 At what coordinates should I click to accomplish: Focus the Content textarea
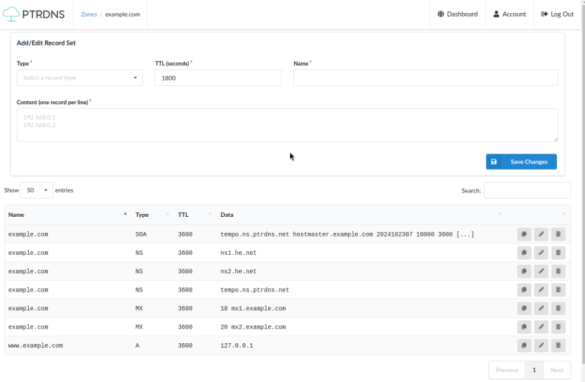pos(287,125)
